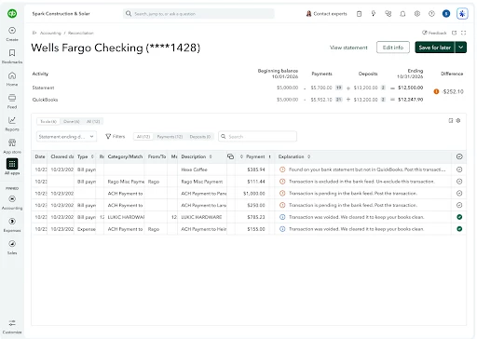
Task: Go to Home in the sidebar
Action: (x=12, y=79)
